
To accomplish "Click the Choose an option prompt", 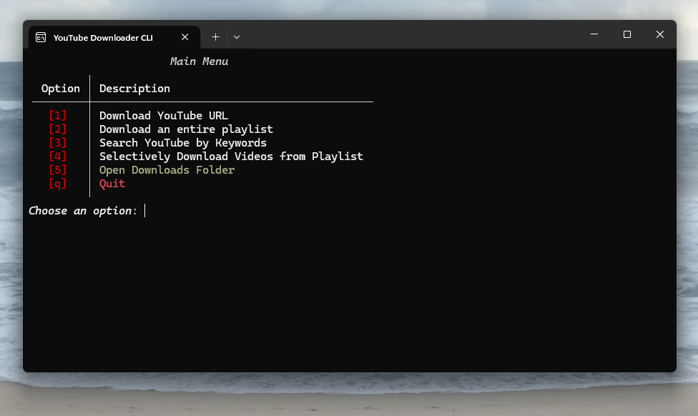I will tap(83, 211).
